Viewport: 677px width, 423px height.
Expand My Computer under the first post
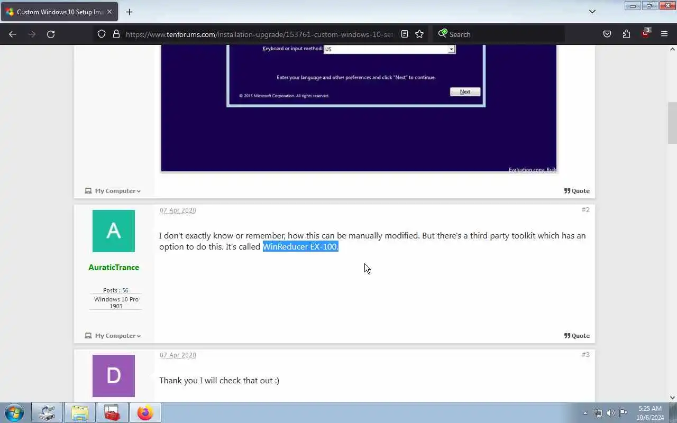[113, 191]
